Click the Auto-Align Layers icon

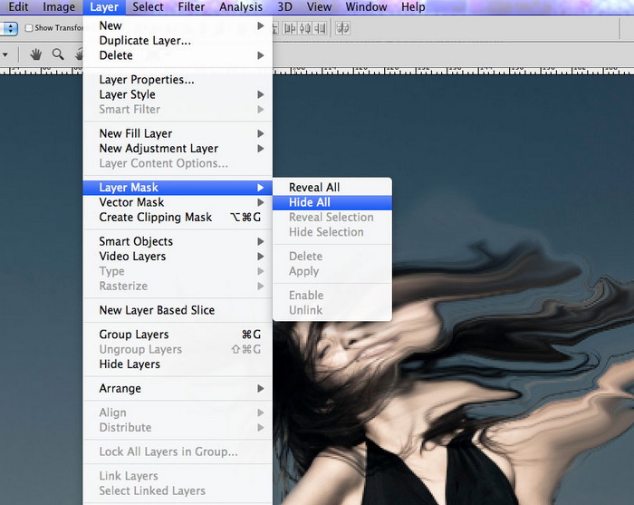coord(343,28)
